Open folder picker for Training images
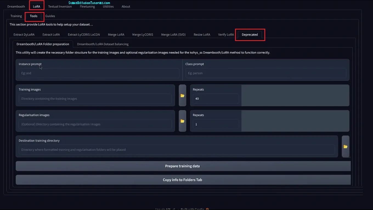Image resolution: width=373 pixels, height=210 pixels. click(x=182, y=95)
